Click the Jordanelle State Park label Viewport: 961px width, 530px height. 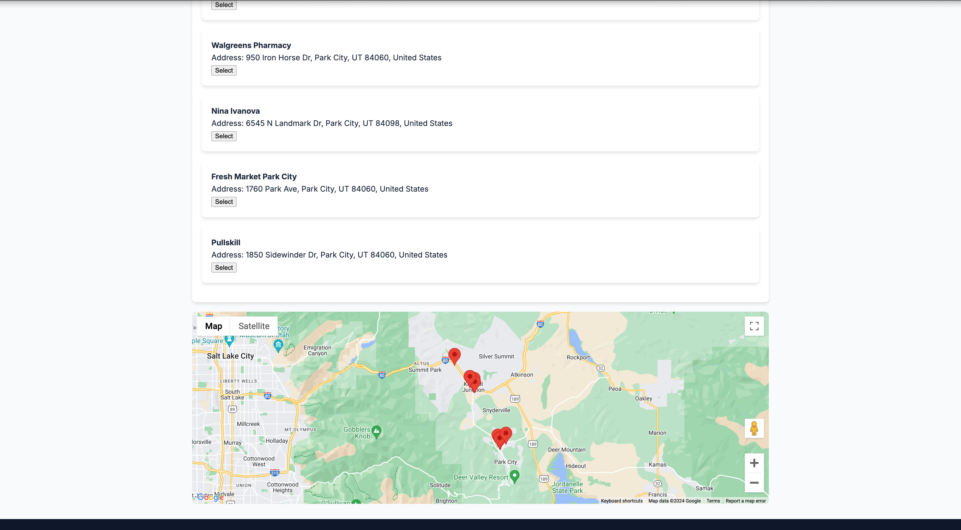point(567,488)
